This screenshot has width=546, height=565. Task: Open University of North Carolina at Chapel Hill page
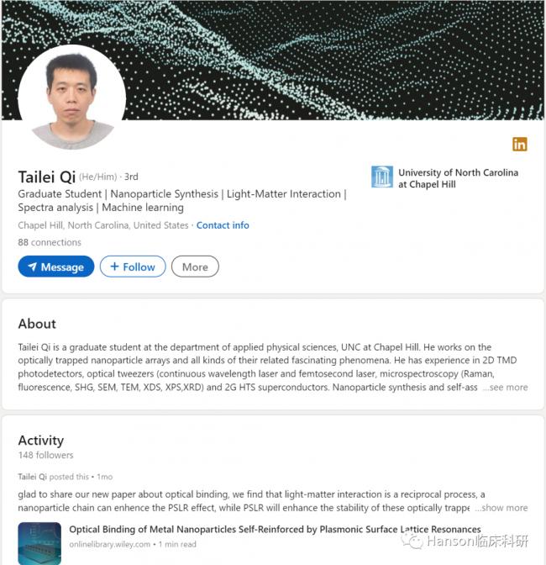(458, 178)
